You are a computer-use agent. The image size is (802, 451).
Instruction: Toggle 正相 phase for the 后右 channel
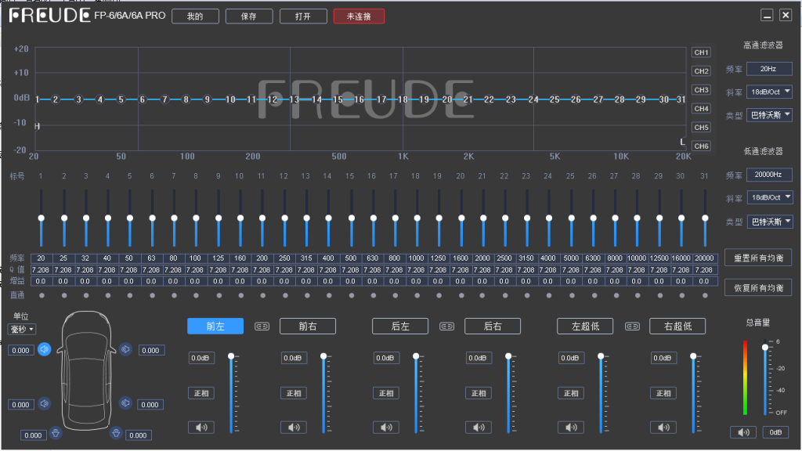coord(479,393)
